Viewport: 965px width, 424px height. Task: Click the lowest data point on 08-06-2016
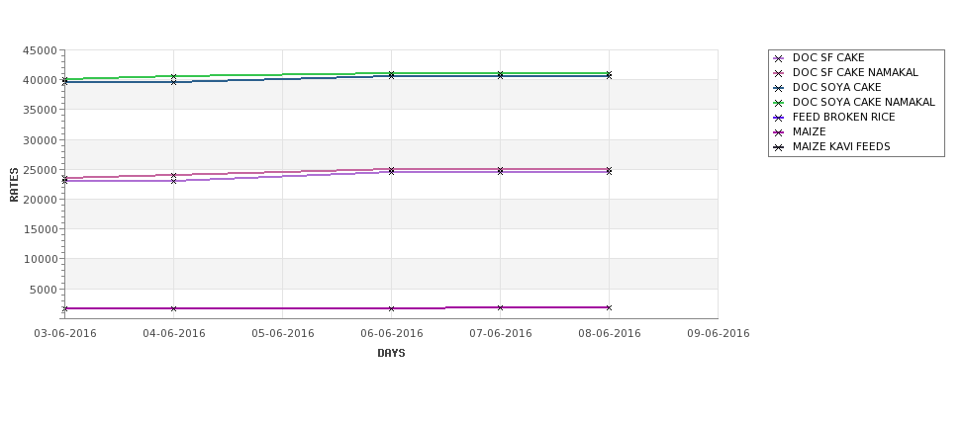[609, 307]
